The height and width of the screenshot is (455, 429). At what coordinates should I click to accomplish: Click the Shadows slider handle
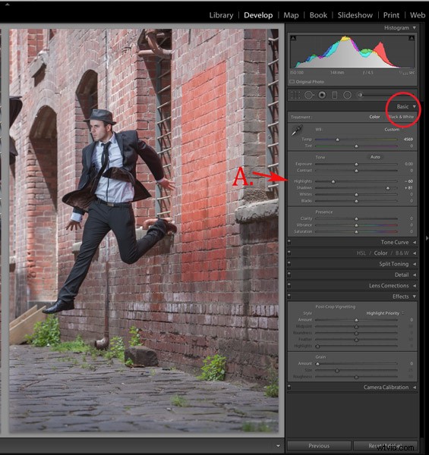pos(388,188)
